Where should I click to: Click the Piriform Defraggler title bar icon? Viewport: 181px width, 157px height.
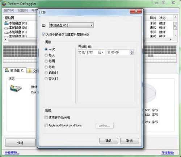pos(4,4)
